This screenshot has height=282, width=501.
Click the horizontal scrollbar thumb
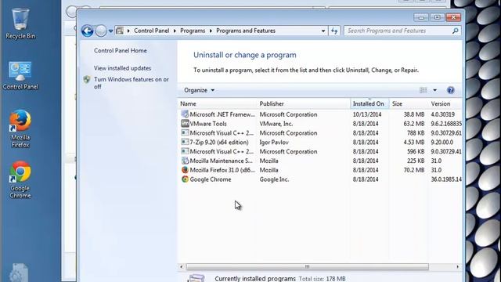pyautogui.click(x=308, y=266)
